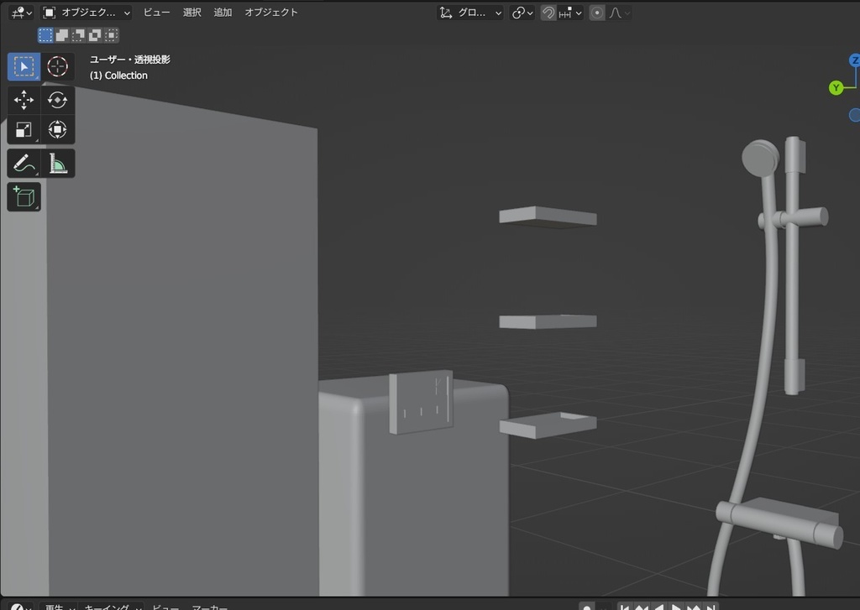Open the オブジェクト menu
The width and height of the screenshot is (860, 610).
click(x=270, y=12)
